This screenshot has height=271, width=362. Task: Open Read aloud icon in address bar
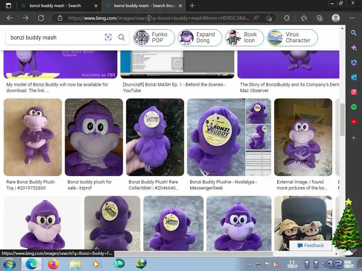pyautogui.click(x=256, y=18)
